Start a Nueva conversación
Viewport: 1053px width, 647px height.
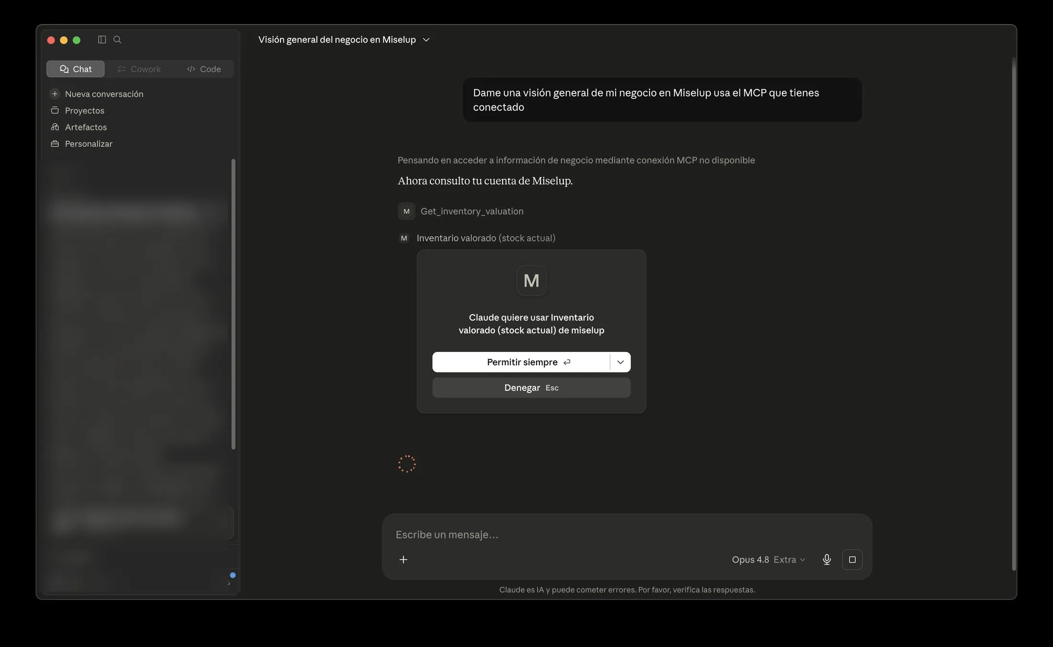pos(104,94)
